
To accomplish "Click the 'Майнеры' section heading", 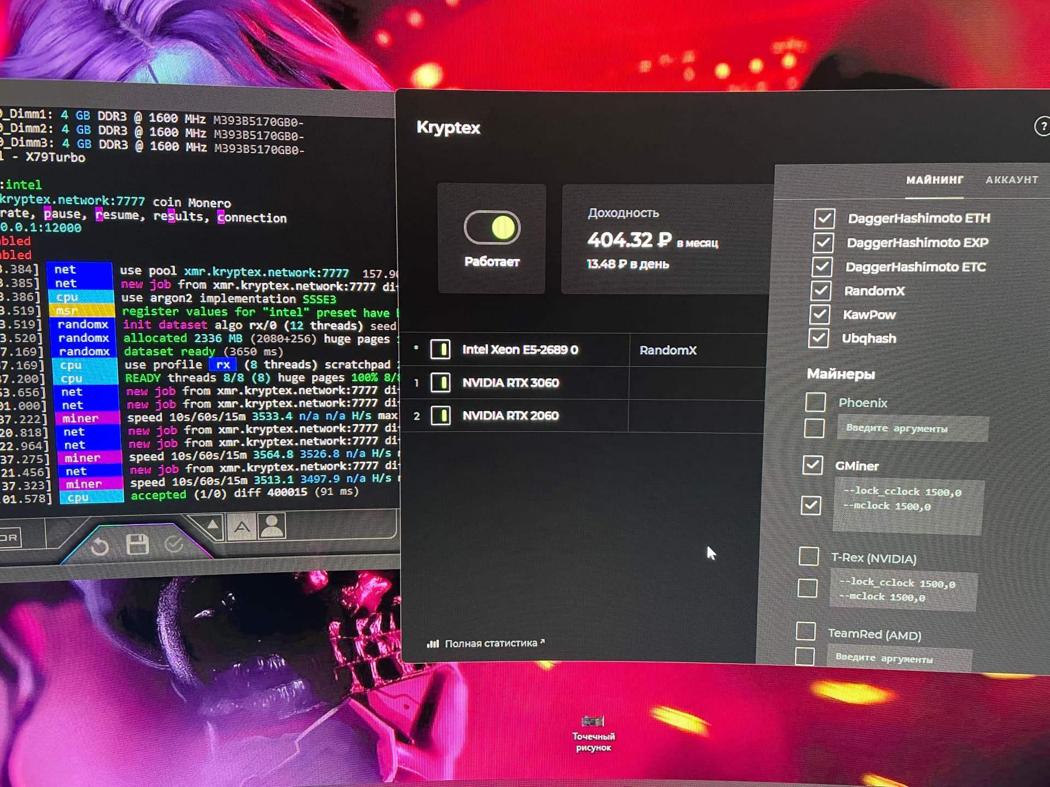I will pos(841,374).
